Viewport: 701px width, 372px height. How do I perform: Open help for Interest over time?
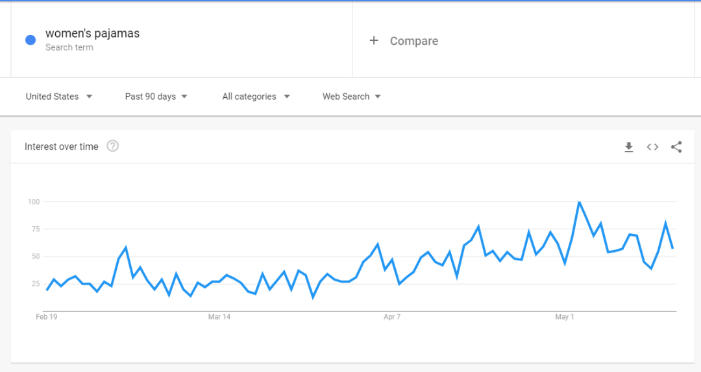[113, 146]
